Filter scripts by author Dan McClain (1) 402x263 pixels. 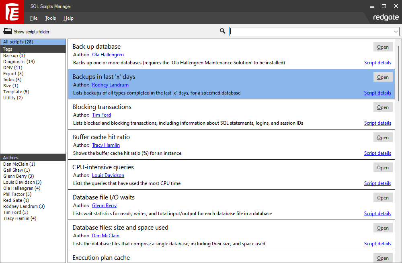pos(19,164)
